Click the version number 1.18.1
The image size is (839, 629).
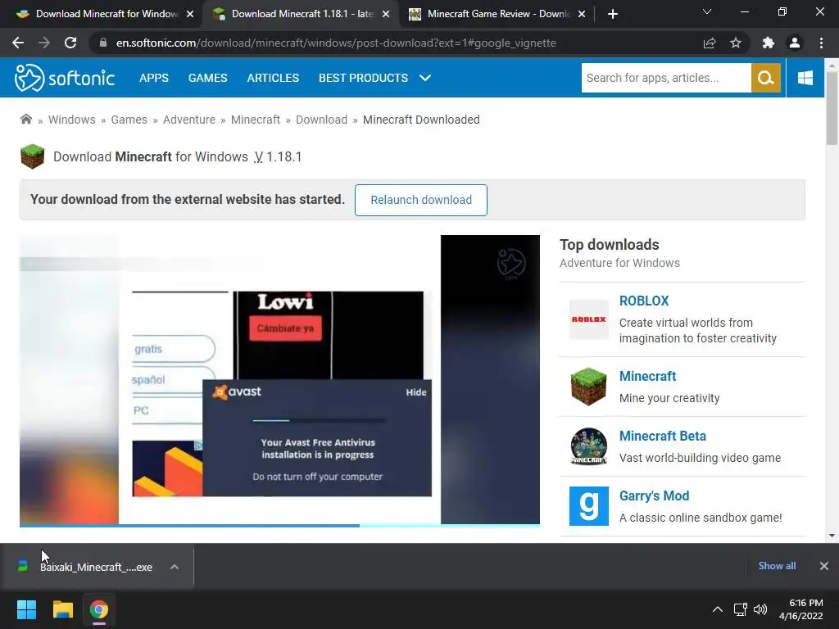[x=284, y=156]
